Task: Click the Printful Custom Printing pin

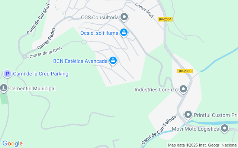Action: (x=188, y=115)
